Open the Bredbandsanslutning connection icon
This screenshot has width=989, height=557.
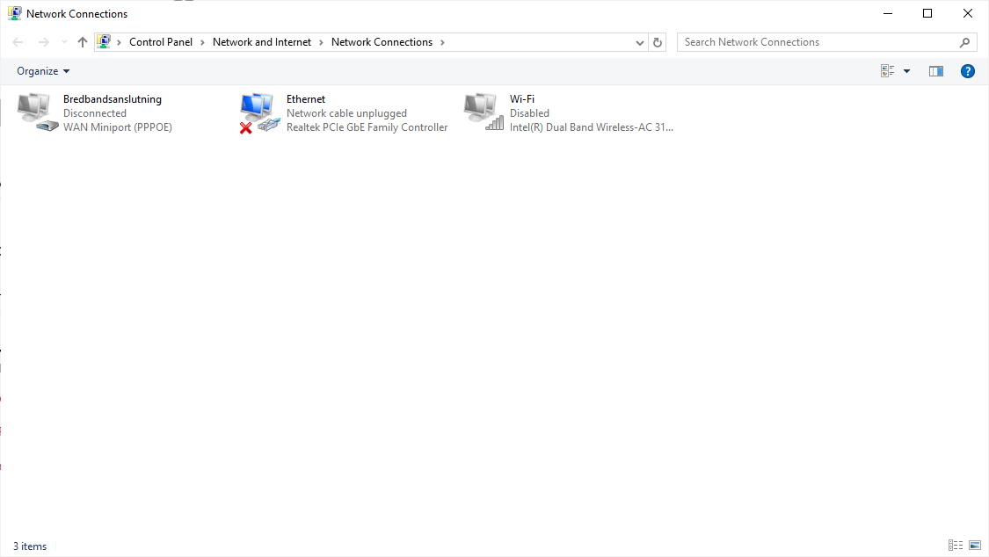pyautogui.click(x=35, y=112)
